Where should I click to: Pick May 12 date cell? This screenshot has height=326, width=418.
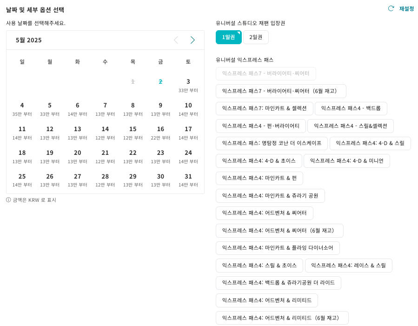(x=50, y=133)
